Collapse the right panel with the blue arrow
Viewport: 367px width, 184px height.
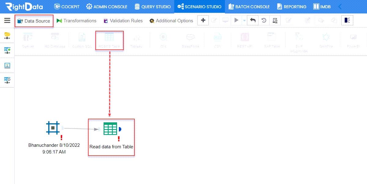340,6
